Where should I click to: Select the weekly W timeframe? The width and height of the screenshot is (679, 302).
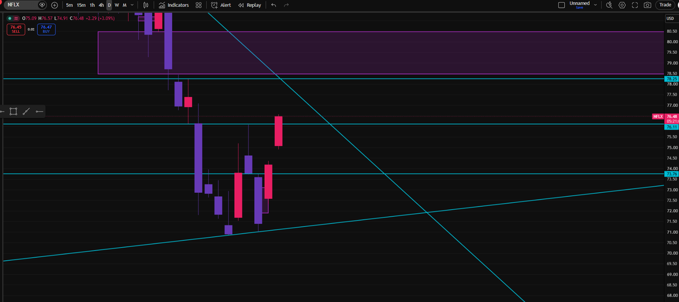(x=117, y=5)
